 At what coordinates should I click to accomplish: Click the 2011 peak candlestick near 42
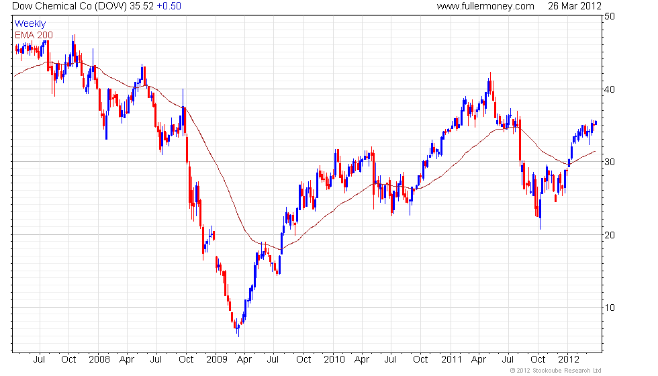(490, 85)
